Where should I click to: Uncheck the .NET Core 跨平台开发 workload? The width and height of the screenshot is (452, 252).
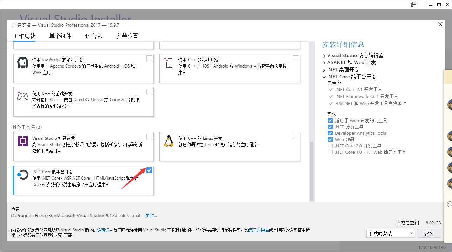tap(149, 170)
